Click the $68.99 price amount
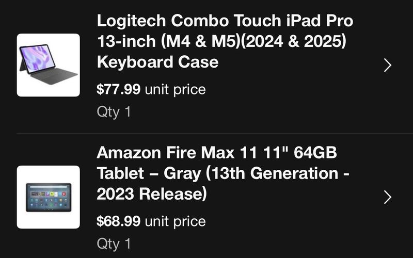Image resolution: width=413 pixels, height=258 pixels. pos(119,221)
